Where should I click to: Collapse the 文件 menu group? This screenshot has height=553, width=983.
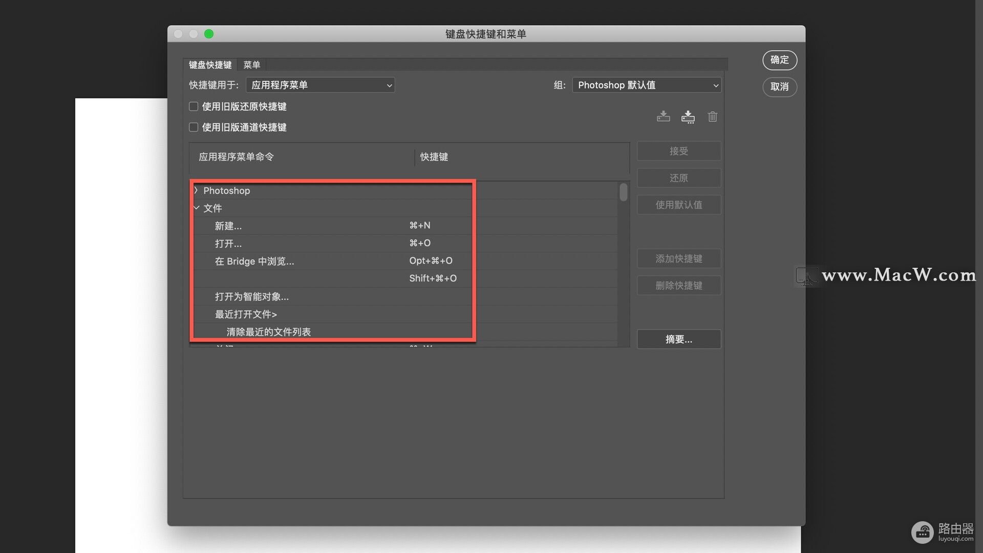pyautogui.click(x=196, y=208)
